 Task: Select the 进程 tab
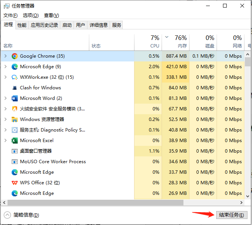coord(8,24)
